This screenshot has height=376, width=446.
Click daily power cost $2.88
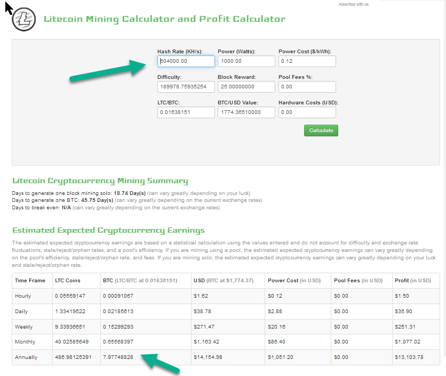(x=275, y=311)
